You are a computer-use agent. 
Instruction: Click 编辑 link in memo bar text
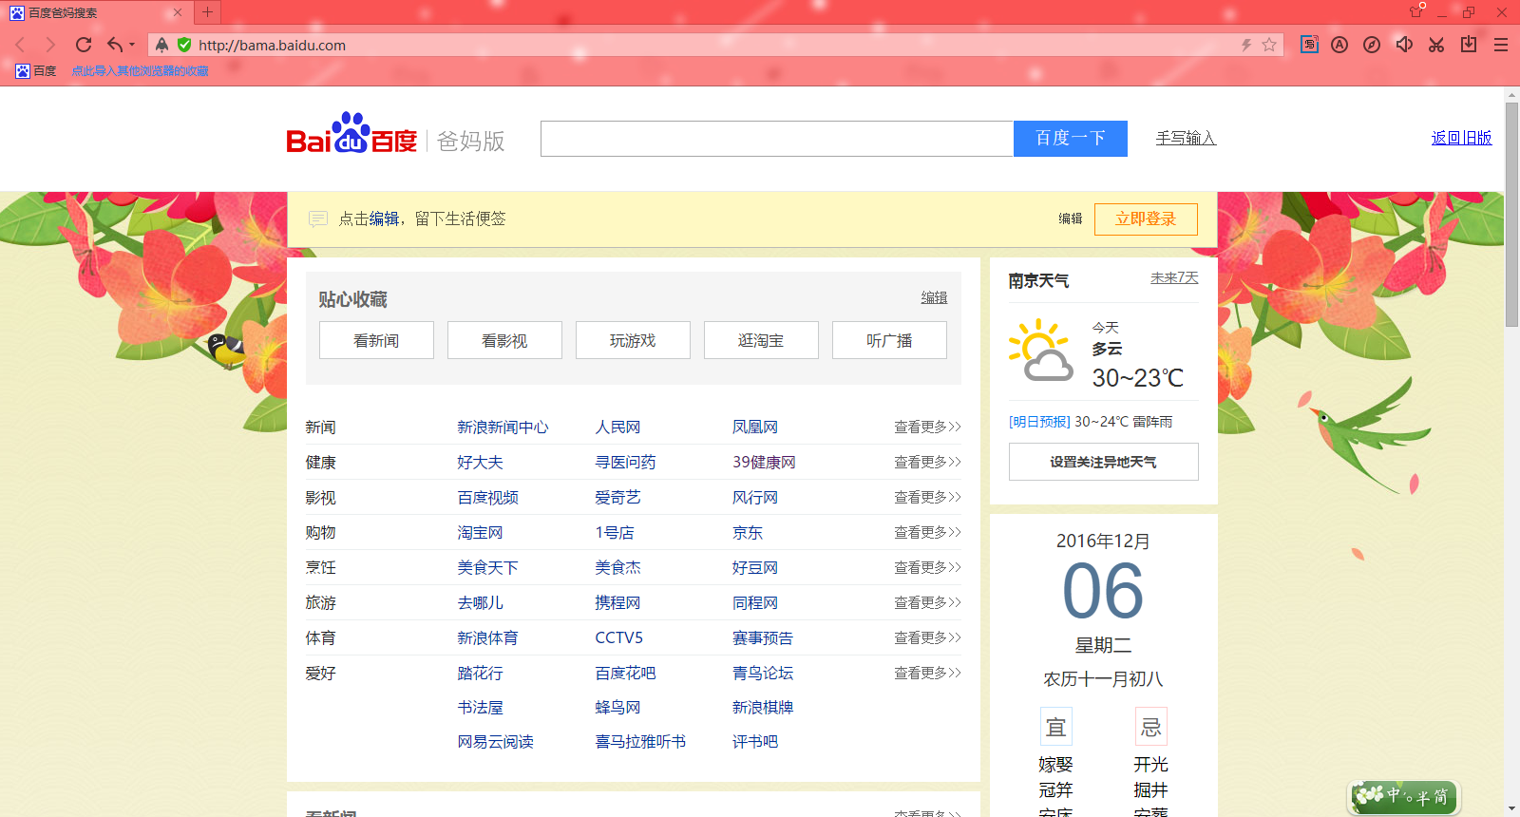384,218
